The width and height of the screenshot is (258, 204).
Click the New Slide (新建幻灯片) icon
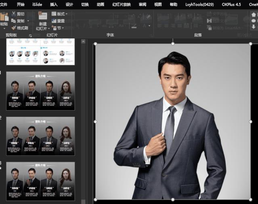[42, 16]
